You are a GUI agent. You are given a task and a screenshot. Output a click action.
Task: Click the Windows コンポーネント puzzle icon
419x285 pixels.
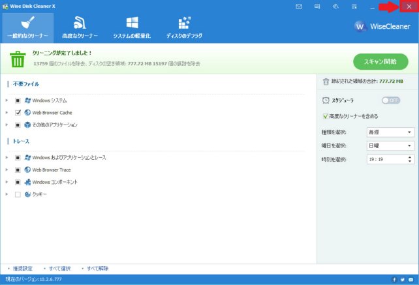[x=27, y=182]
